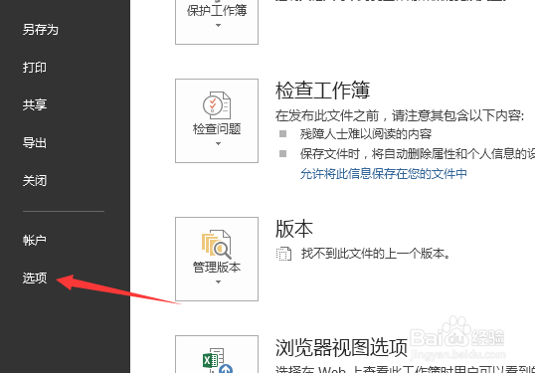Click the 版本 heading
Screen dimensions: 535x373
coord(294,229)
